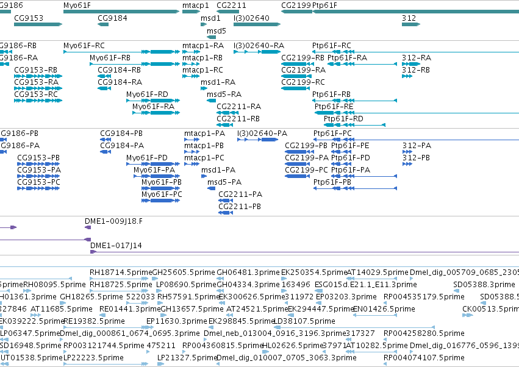Viewport: 519px width, 367px height.
Task: Select transcript label mtacp1-RA
Action: pyautogui.click(x=203, y=45)
